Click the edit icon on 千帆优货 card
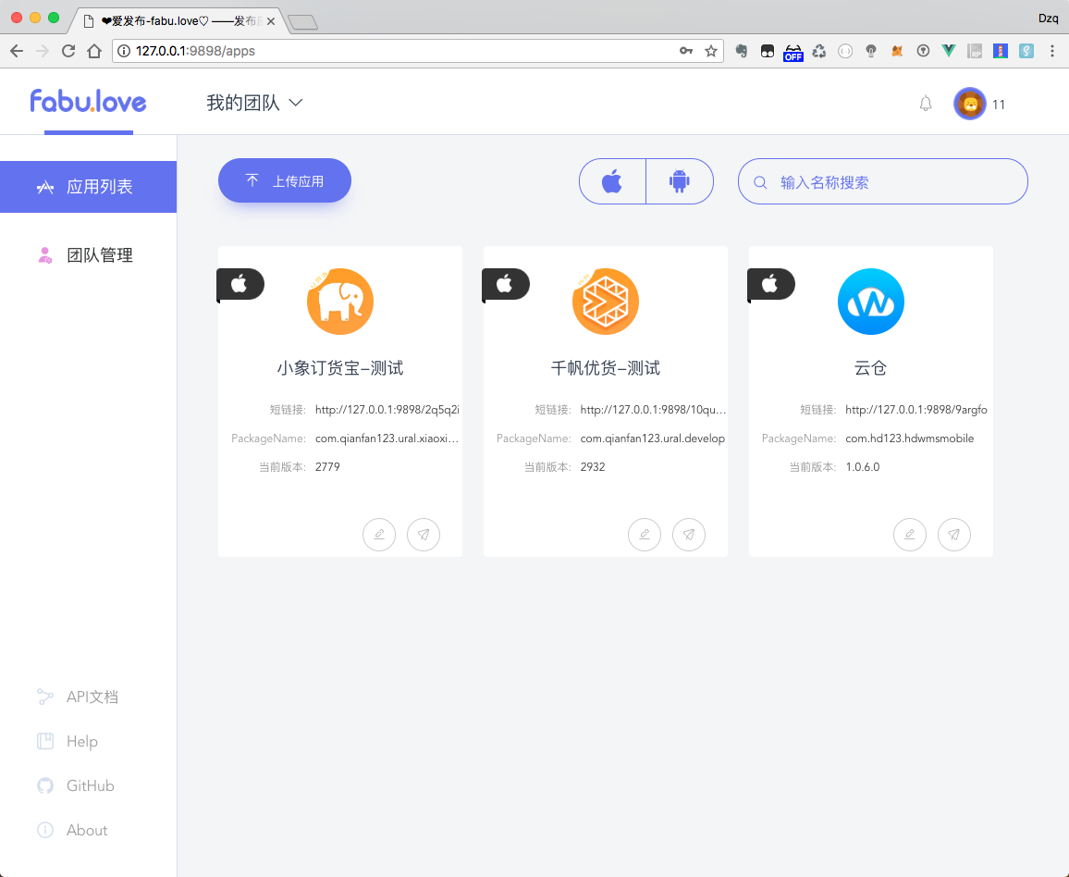Screen dimensions: 1069x877 (x=645, y=534)
